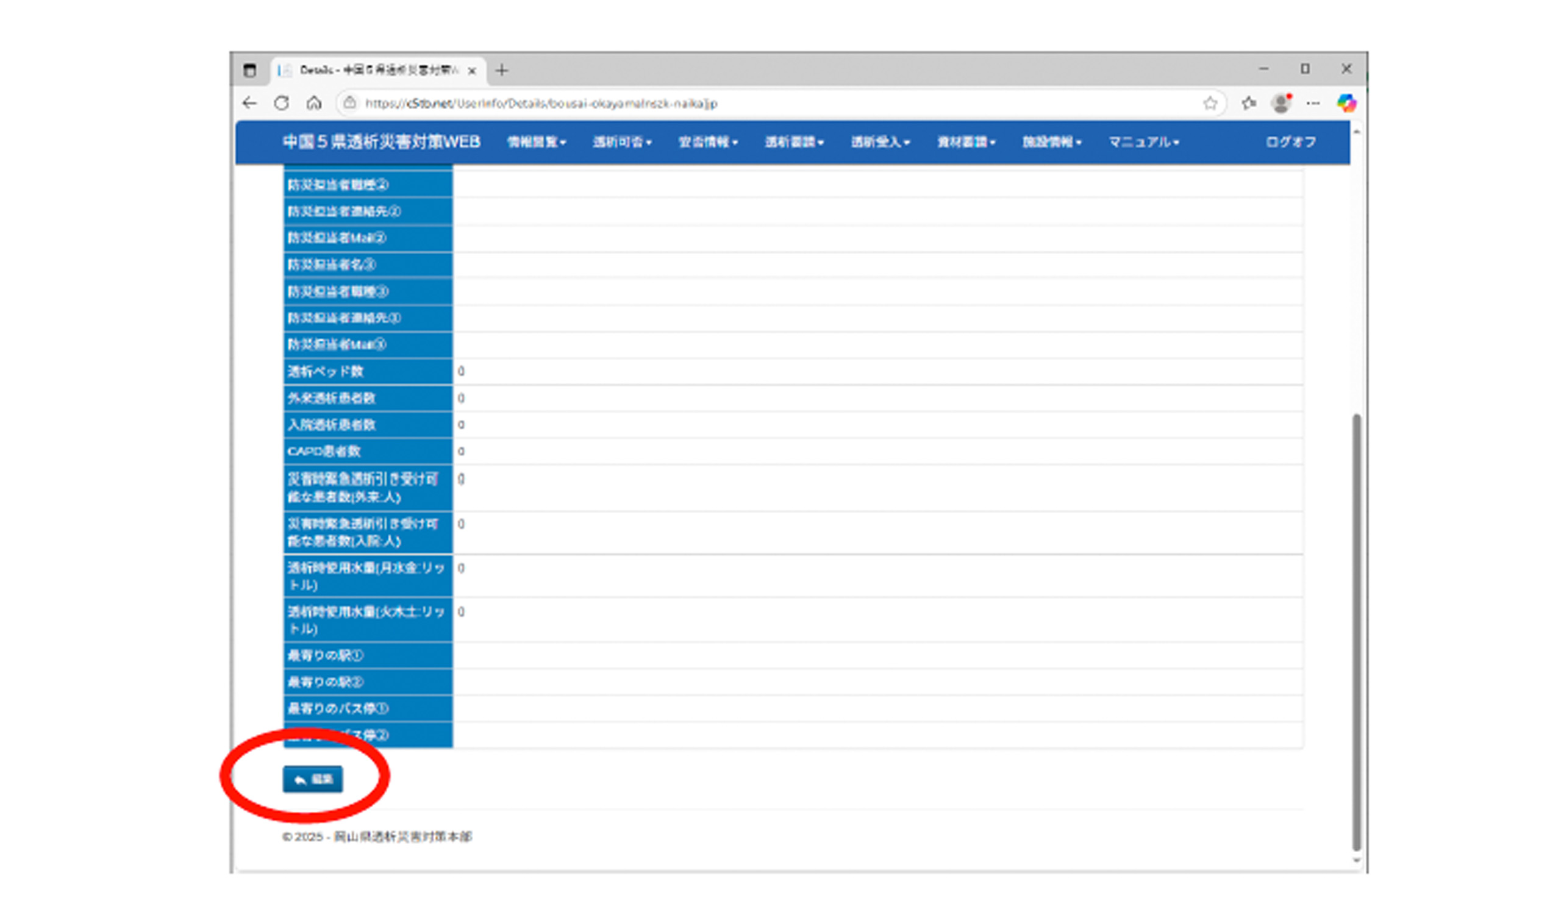Click the 中国5県透析災害対策WEB site title
1561x918 pixels.
382,143
